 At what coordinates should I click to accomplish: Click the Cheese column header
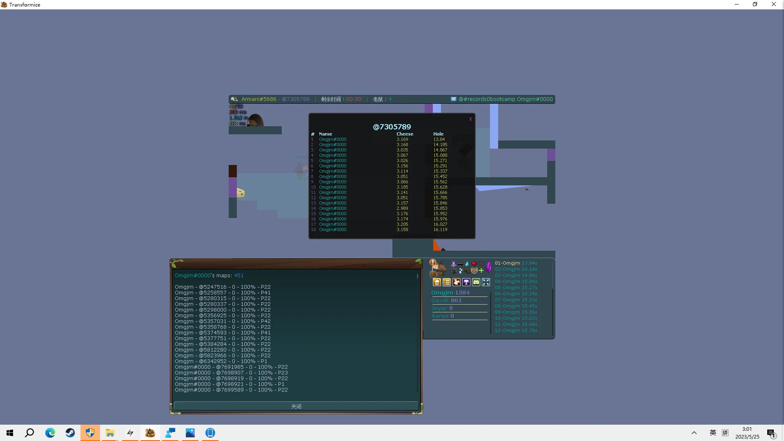405,134
